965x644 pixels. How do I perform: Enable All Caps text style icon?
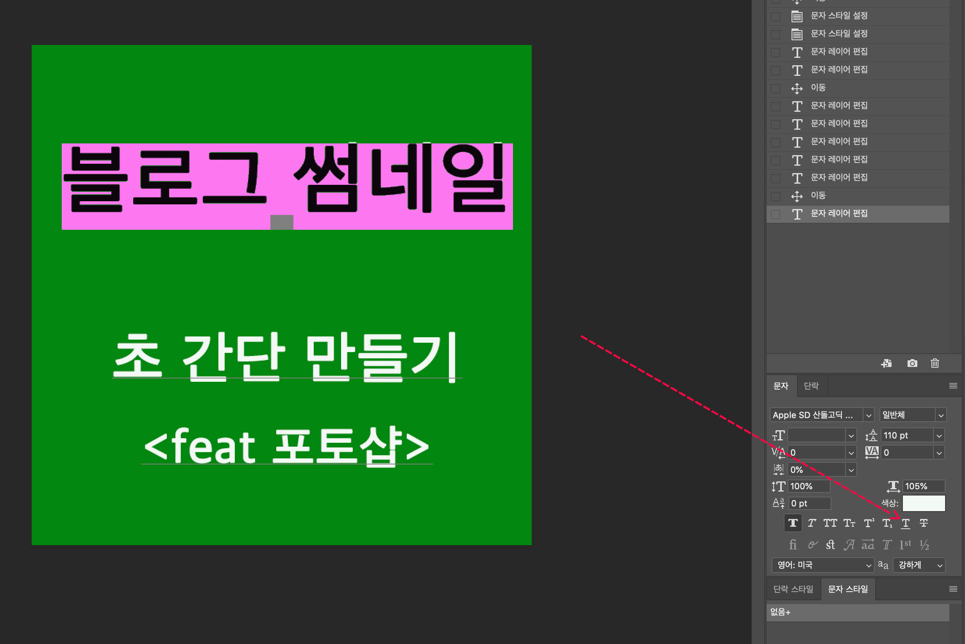[830, 523]
